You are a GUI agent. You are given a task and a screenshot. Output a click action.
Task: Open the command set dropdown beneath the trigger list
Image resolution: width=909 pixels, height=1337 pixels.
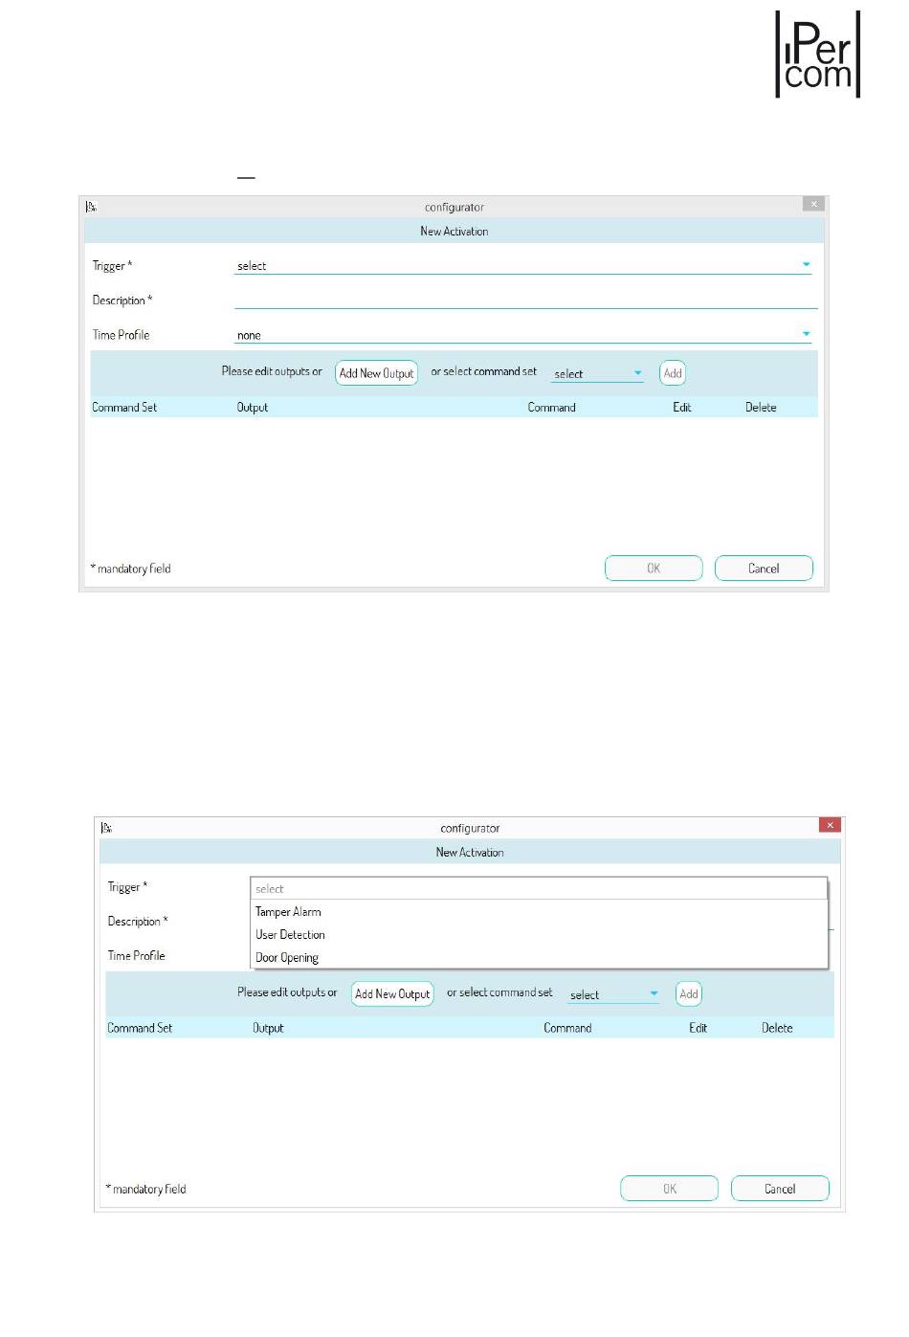(x=613, y=995)
